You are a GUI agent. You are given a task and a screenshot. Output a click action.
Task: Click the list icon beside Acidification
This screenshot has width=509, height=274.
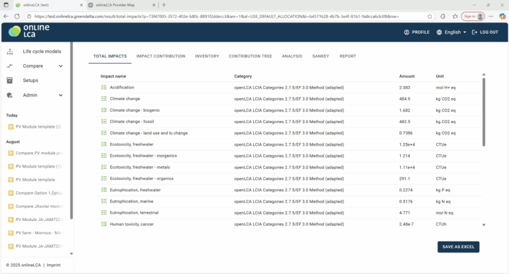tap(104, 87)
